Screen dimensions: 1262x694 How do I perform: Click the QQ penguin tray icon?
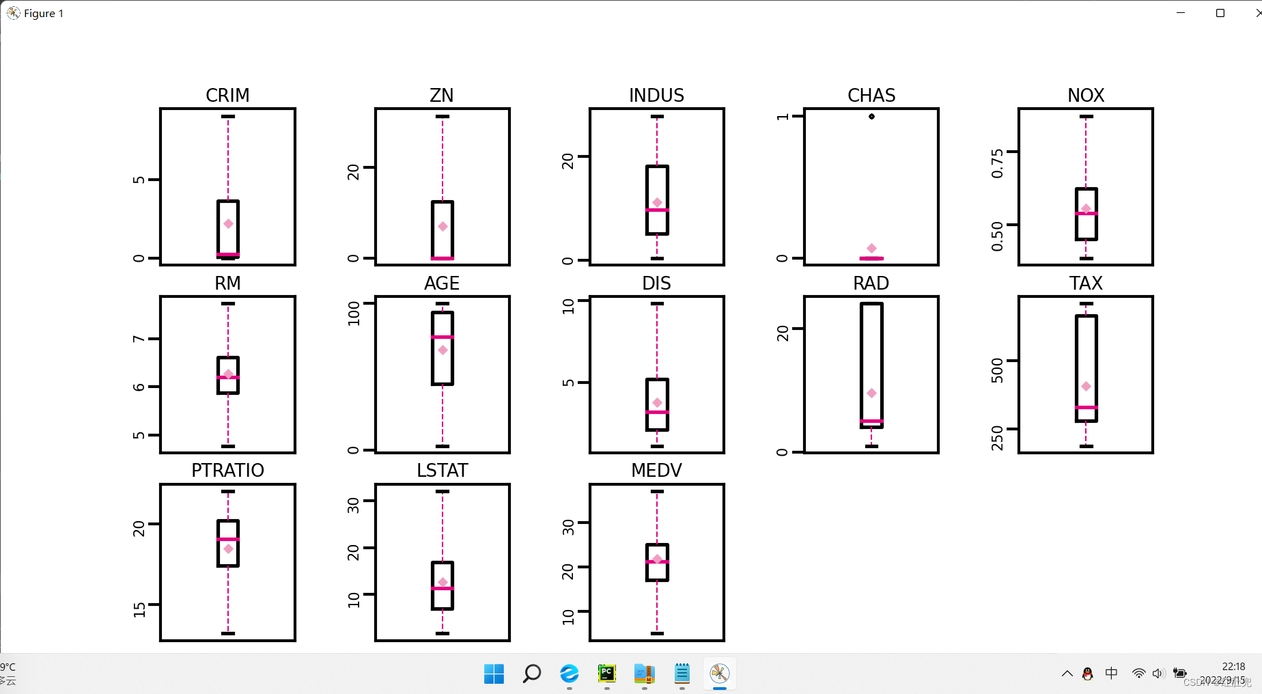(1088, 674)
